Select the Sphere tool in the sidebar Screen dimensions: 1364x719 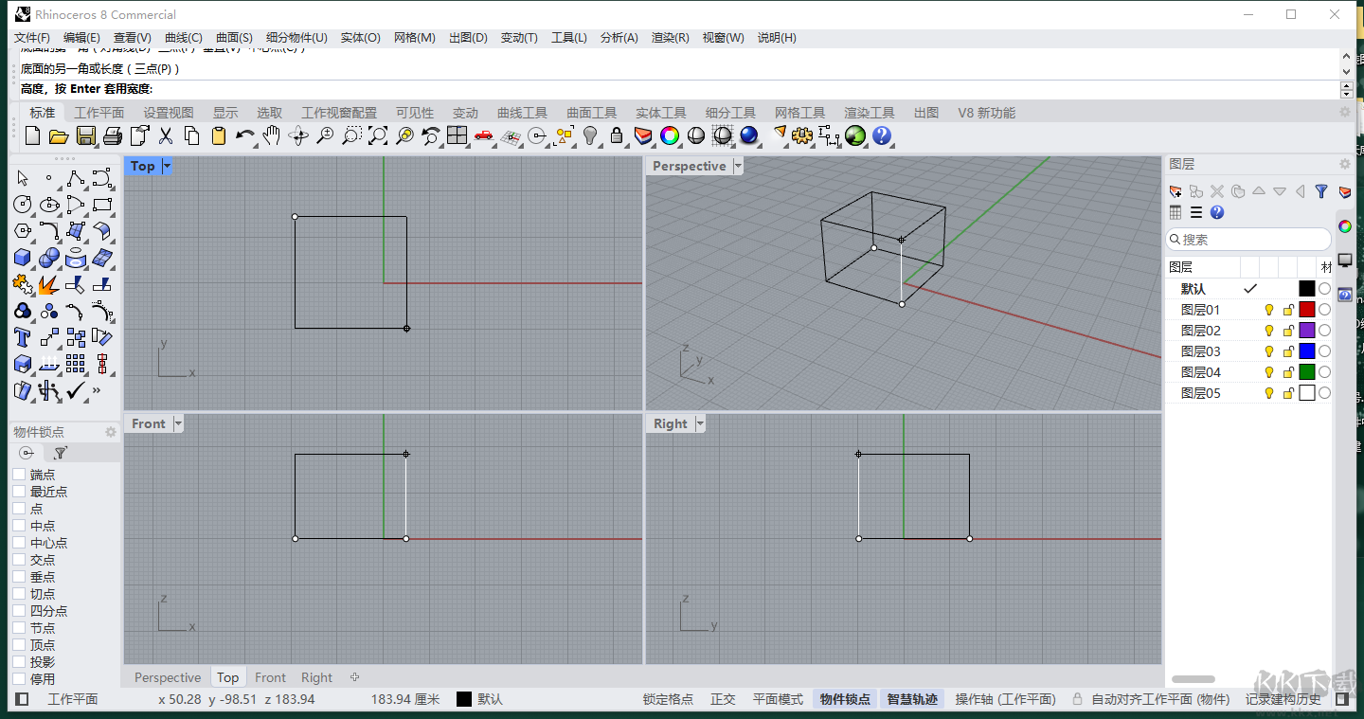(x=48, y=257)
